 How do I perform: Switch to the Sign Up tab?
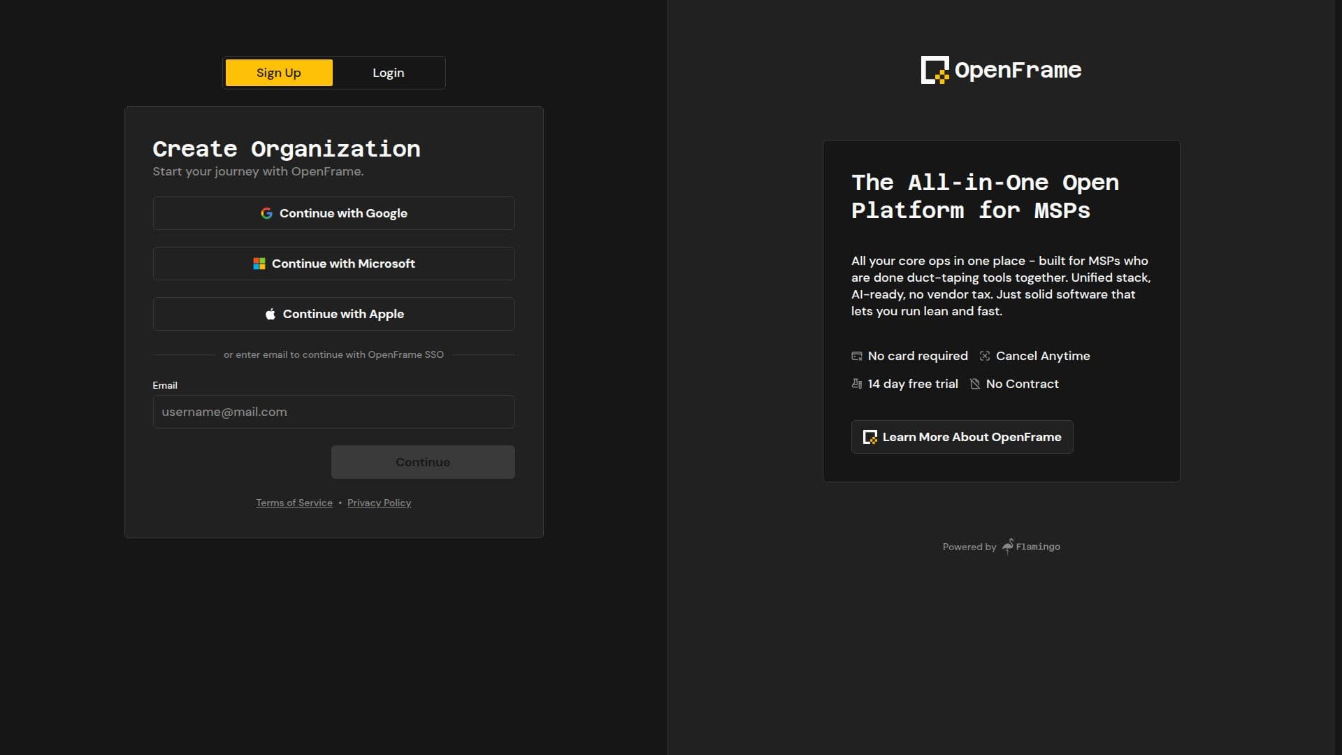point(279,73)
